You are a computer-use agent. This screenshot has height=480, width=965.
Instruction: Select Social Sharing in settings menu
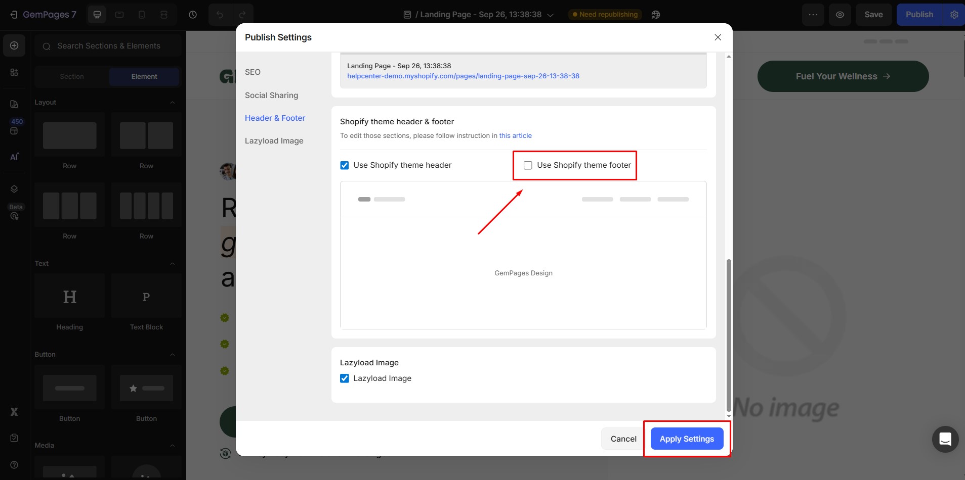[x=271, y=95]
